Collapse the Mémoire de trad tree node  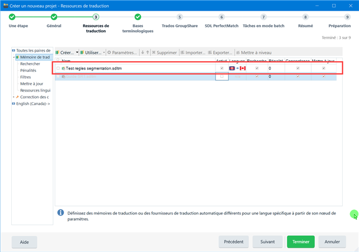coord(13,57)
